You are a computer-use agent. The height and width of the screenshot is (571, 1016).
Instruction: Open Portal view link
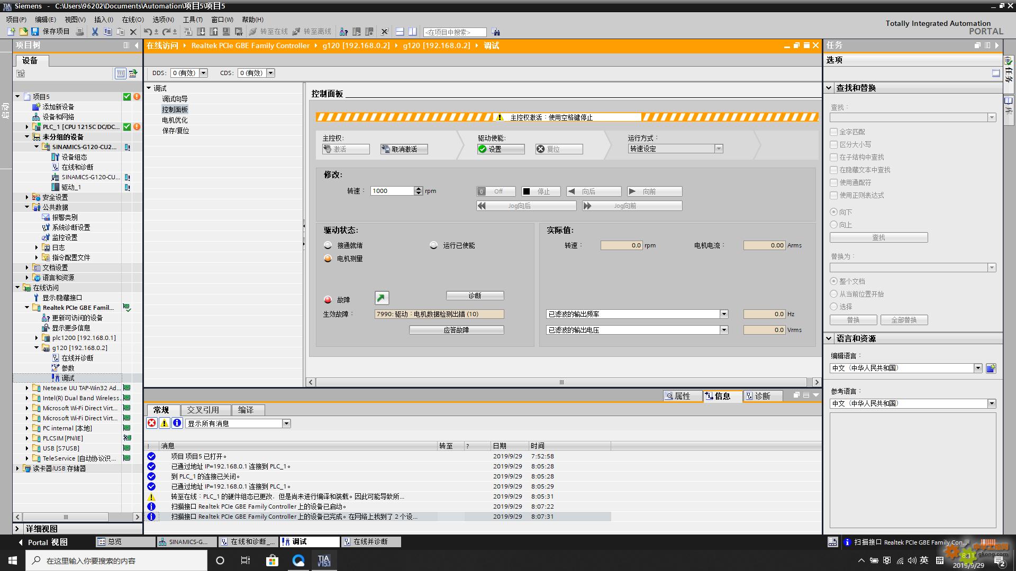(43, 542)
